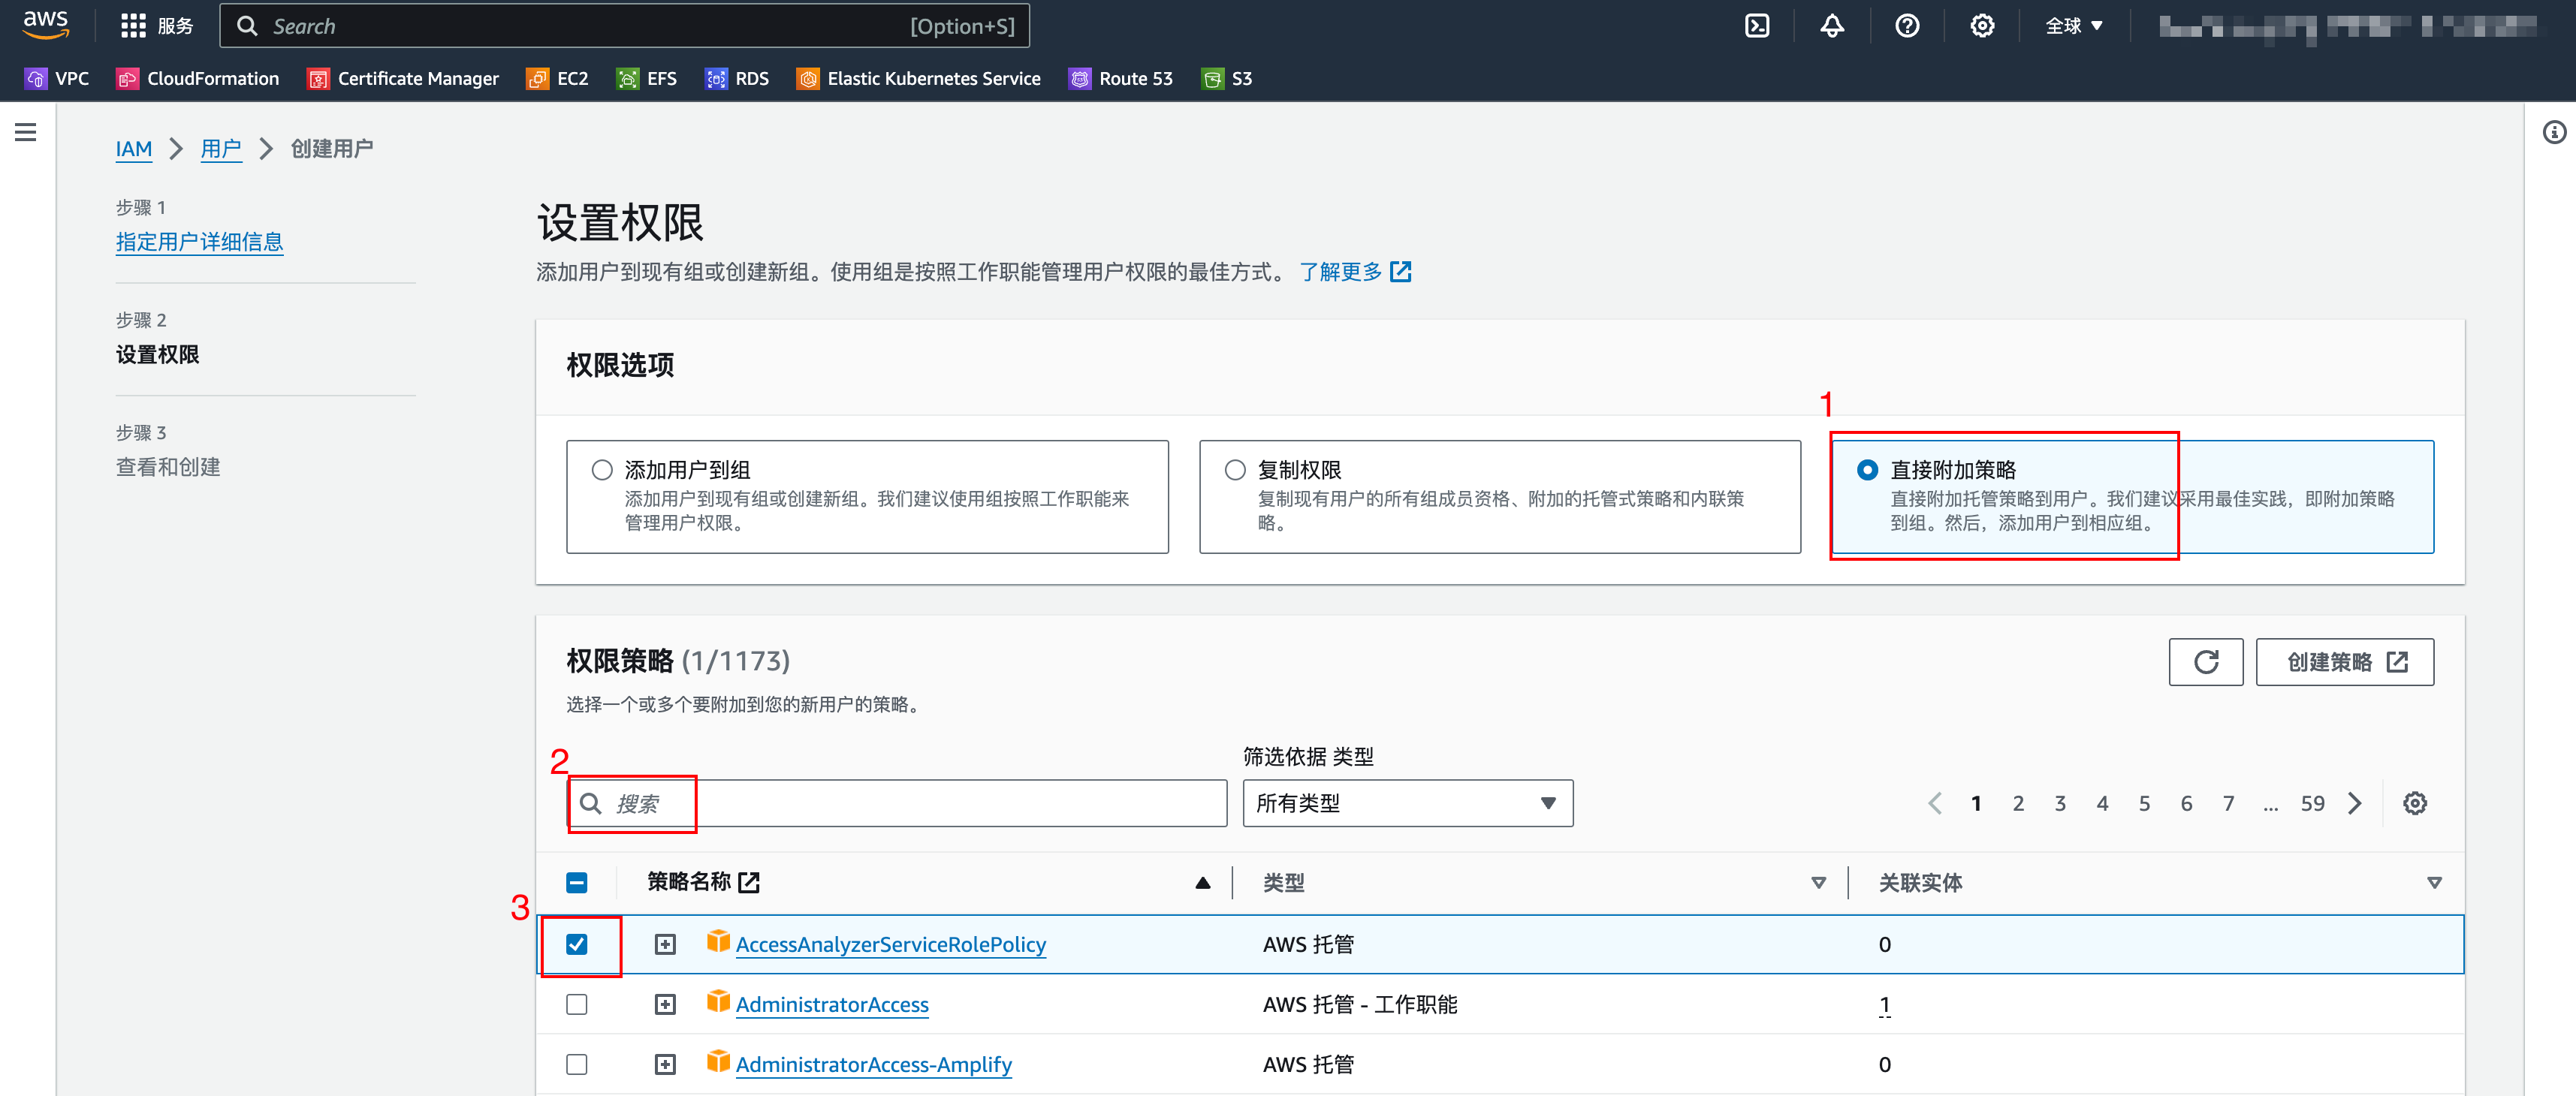Check the AdministratorAccess policy checkbox

click(x=577, y=1004)
